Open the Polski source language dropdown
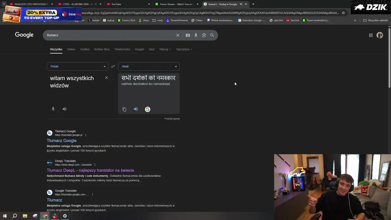The width and height of the screenshot is (391, 220). click(x=78, y=66)
